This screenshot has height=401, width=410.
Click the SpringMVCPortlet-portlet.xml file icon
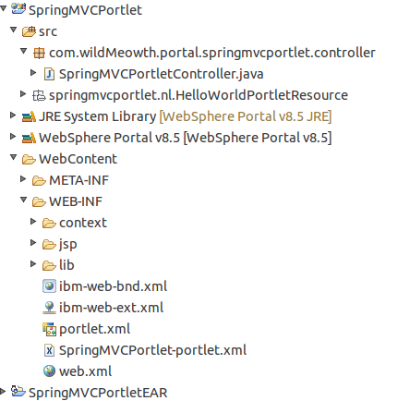(49, 350)
